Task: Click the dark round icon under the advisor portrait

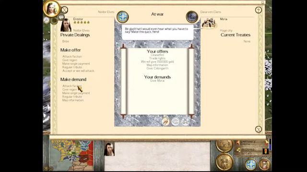Action: tap(54, 21)
